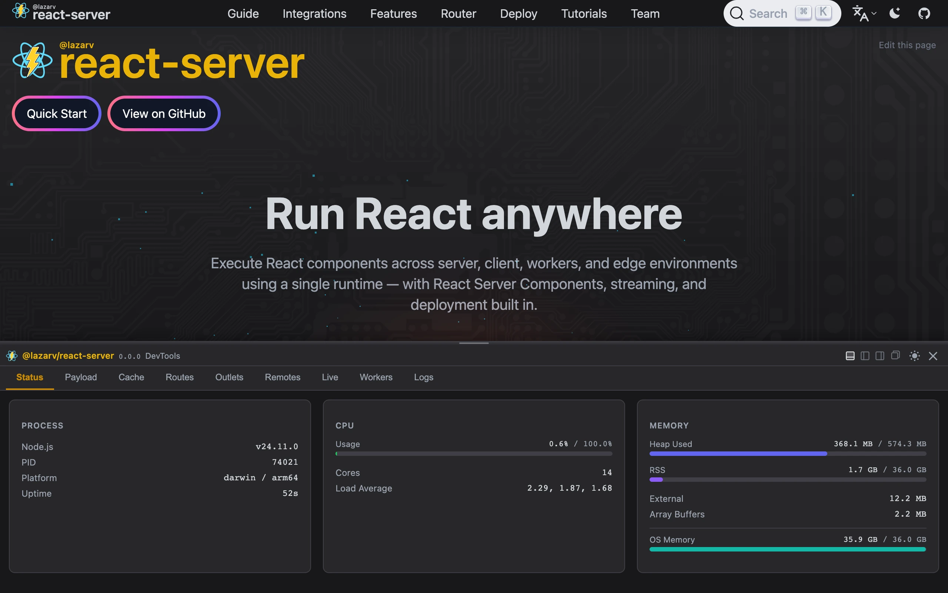Toggle site dark mode moon icon
This screenshot has height=593, width=948.
pos(895,14)
